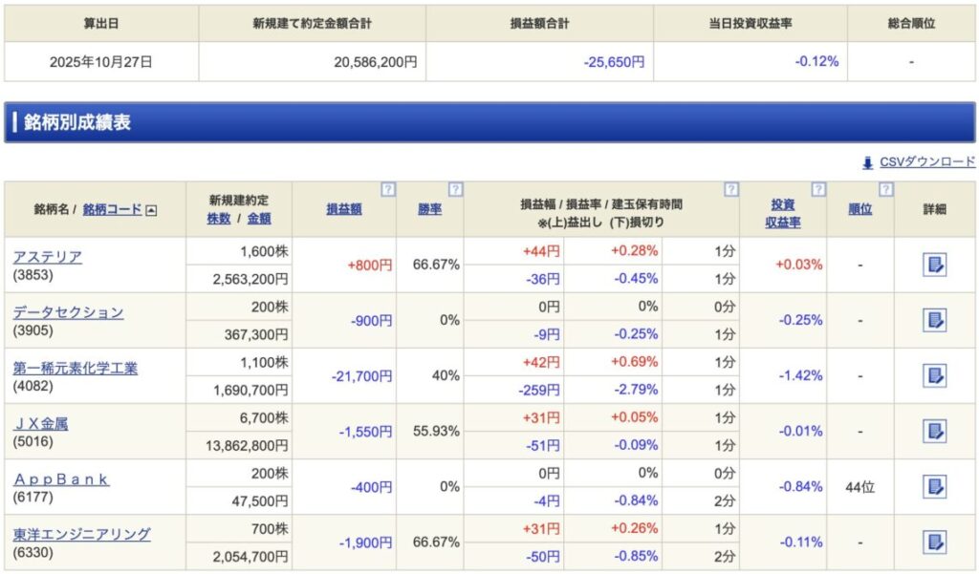
Task: Click help icon above 勝率 header
Action: click(455, 190)
